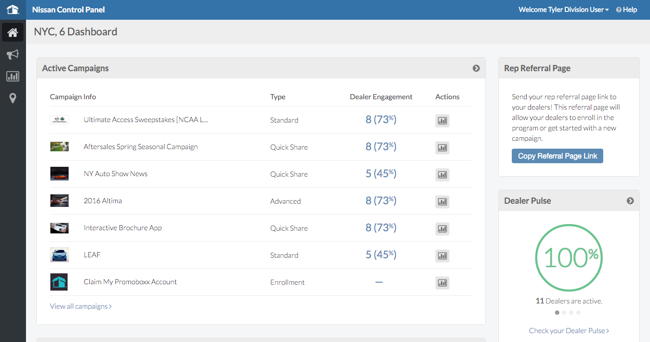Open the Welcome Tyler Division User dropdown
The image size is (650, 342).
click(x=564, y=9)
